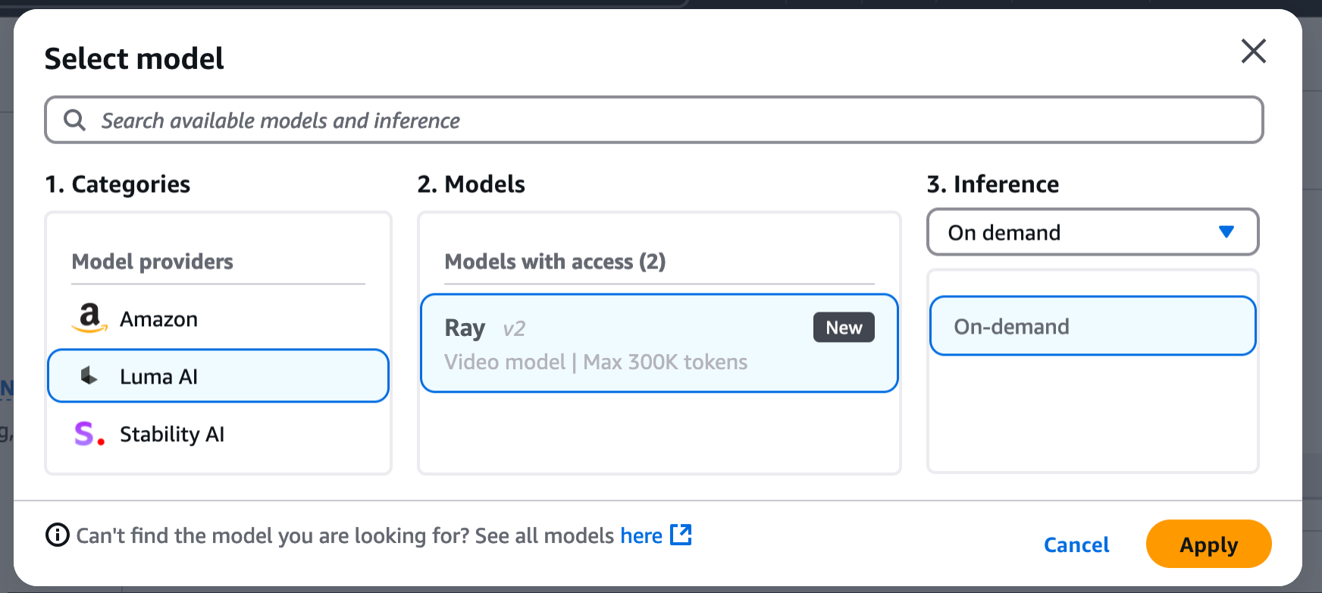The height and width of the screenshot is (593, 1322).
Task: Choose the Ray v2 video model
Action: [x=658, y=344]
